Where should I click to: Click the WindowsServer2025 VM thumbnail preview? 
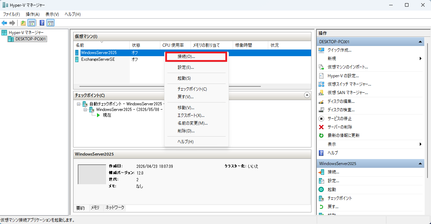[92, 174]
